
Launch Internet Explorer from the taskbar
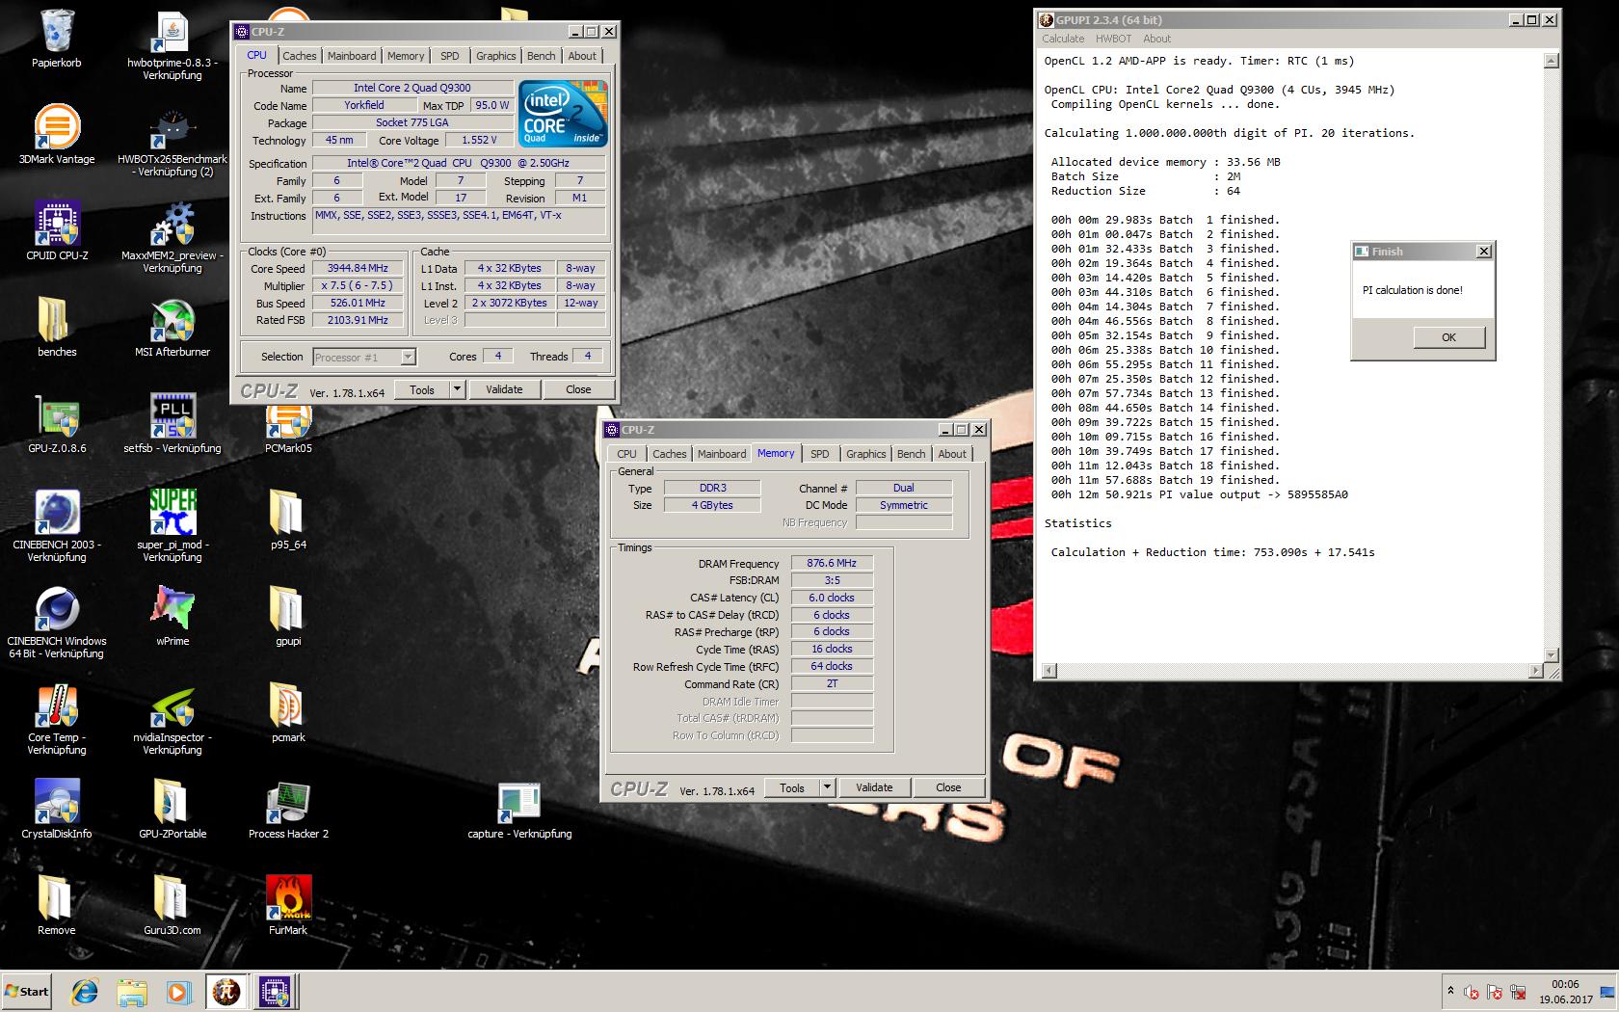coord(85,992)
